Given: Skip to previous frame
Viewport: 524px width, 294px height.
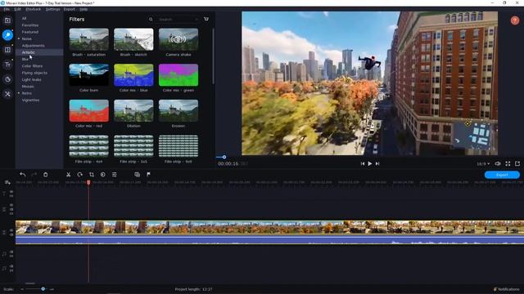Looking at the screenshot, I should point(362,163).
